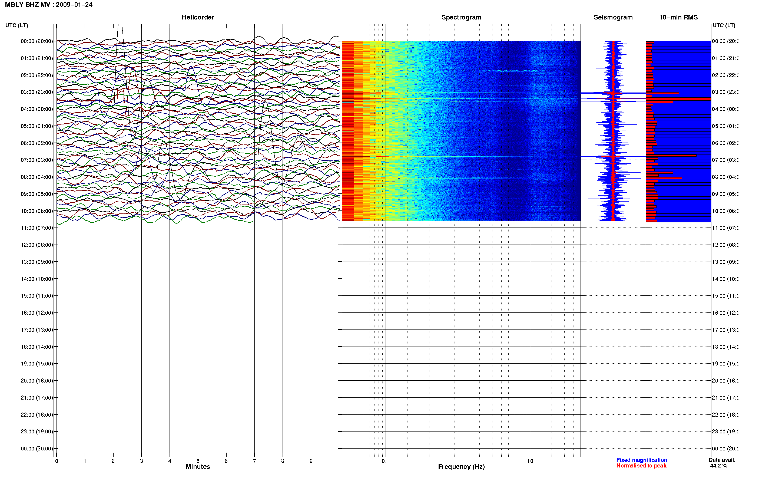Image resolution: width=769 pixels, height=481 pixels.
Task: Click the red low-frequency band of the spectrogram
Action: (348, 131)
